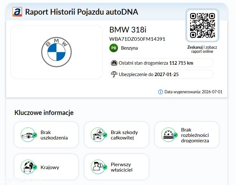Click the Benzyna fuel label
236x185 pixels.
[129, 48]
